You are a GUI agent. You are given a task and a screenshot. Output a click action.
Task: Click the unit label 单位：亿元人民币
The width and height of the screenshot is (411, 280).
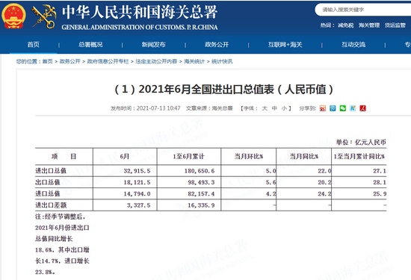[x=361, y=142]
